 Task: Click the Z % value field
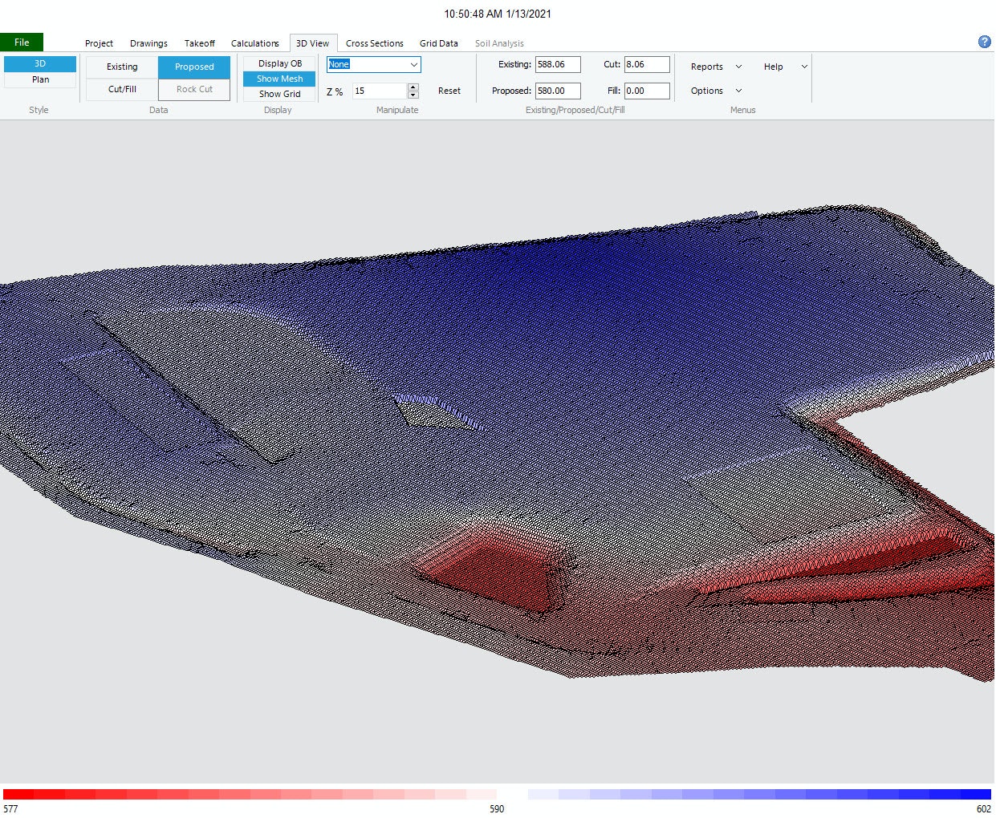(380, 91)
